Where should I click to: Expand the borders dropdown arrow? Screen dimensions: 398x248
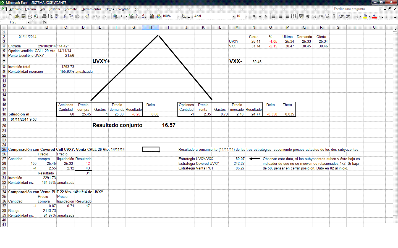pyautogui.click(x=360, y=16)
